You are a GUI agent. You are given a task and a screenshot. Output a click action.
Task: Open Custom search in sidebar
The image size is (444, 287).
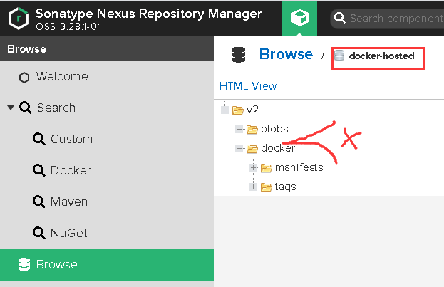(71, 140)
